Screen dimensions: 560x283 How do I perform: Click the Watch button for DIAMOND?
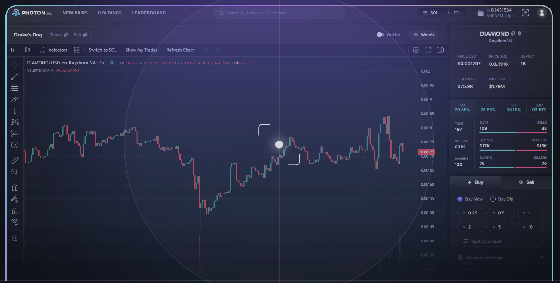(423, 35)
